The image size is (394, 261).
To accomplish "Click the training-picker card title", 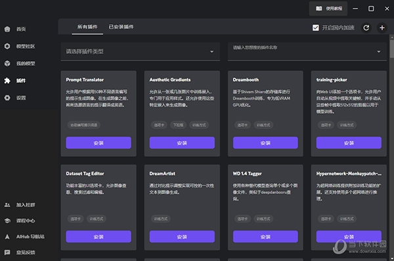I will [332, 80].
